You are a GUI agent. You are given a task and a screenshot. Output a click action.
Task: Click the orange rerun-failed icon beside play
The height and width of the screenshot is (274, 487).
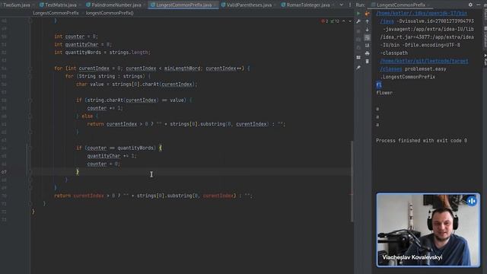pos(367,14)
